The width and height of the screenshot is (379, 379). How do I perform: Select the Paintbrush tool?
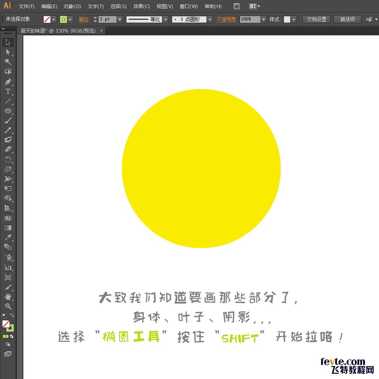tap(8, 120)
